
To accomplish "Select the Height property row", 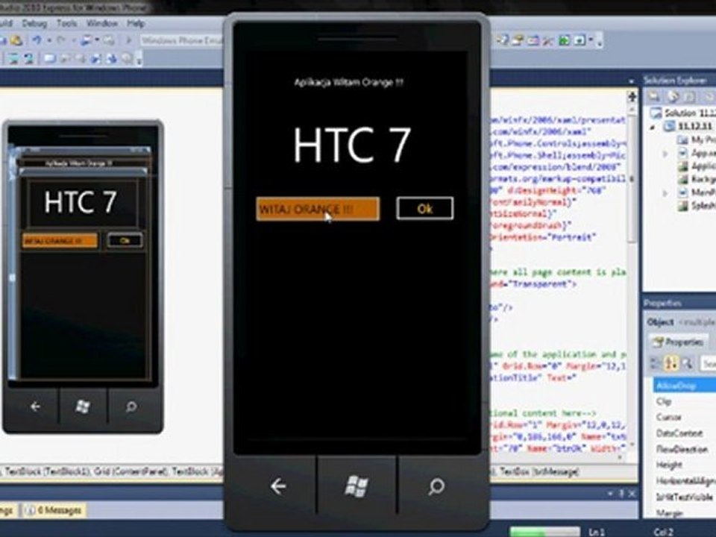I will pos(685,465).
